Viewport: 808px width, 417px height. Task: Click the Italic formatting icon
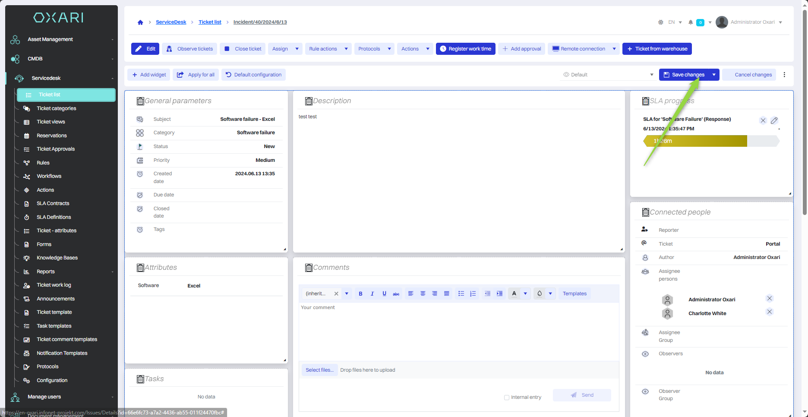372,294
